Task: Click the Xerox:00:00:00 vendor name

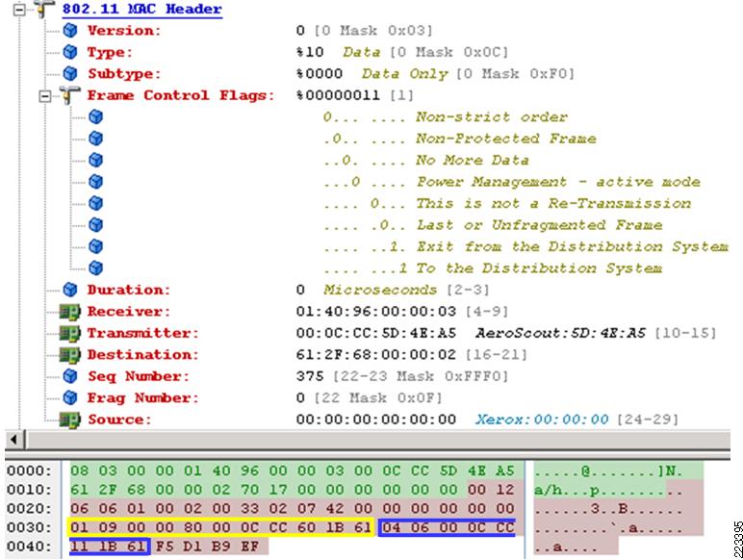Action: click(542, 420)
